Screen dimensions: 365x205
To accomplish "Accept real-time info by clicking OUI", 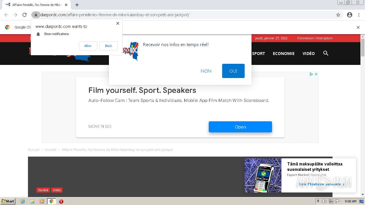I will 233,71.
